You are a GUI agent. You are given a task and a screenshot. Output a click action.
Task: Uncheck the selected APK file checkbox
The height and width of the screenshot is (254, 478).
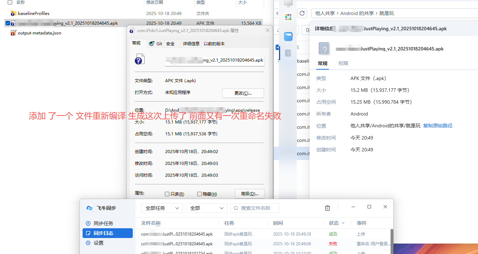coord(8,23)
